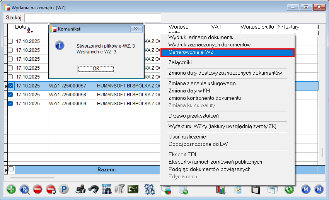Uncheck the WZ/1 /25/000057 row checkbox
This screenshot has height=200, width=329.
(x=10, y=86)
